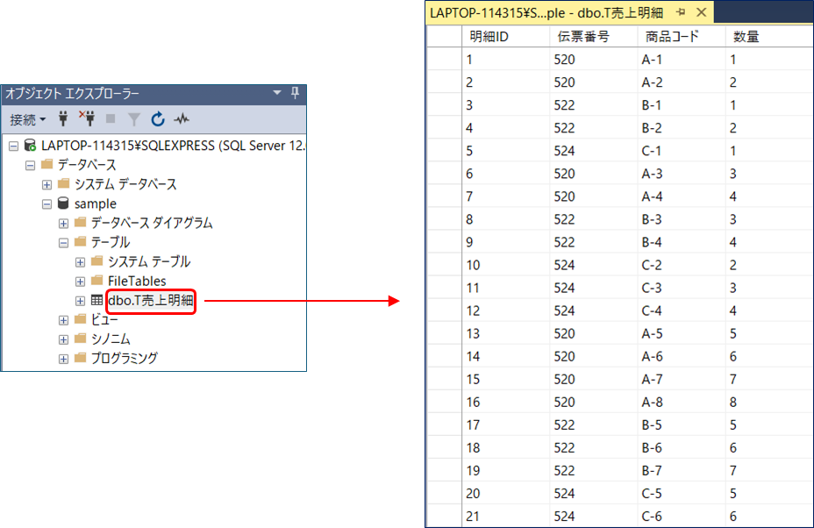Expand the ビュー node
Viewport: 814px width, 528px height.
tap(63, 320)
